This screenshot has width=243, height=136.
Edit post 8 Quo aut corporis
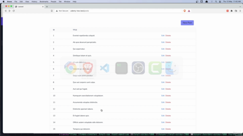163,82
